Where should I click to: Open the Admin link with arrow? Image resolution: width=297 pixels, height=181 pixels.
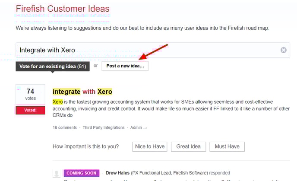139,127
